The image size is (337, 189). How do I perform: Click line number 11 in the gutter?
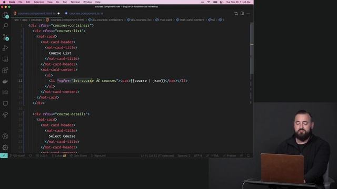tap(20, 81)
